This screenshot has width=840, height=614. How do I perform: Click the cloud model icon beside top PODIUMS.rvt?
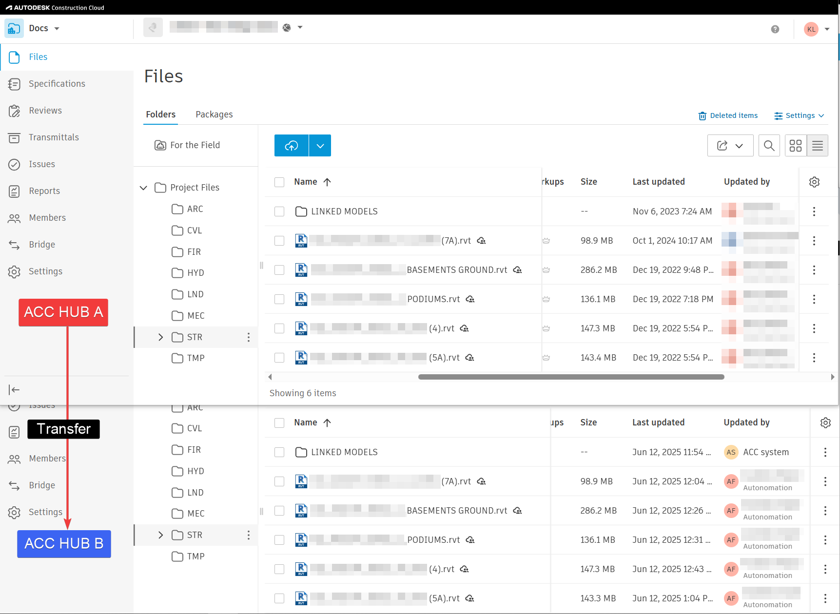(470, 299)
